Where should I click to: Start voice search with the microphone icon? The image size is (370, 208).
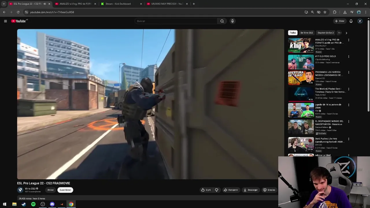(232, 21)
